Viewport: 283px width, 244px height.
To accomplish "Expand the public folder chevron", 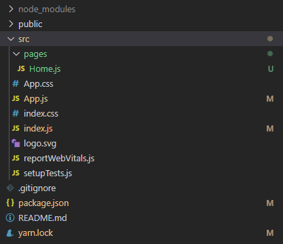I will [x=11, y=24].
